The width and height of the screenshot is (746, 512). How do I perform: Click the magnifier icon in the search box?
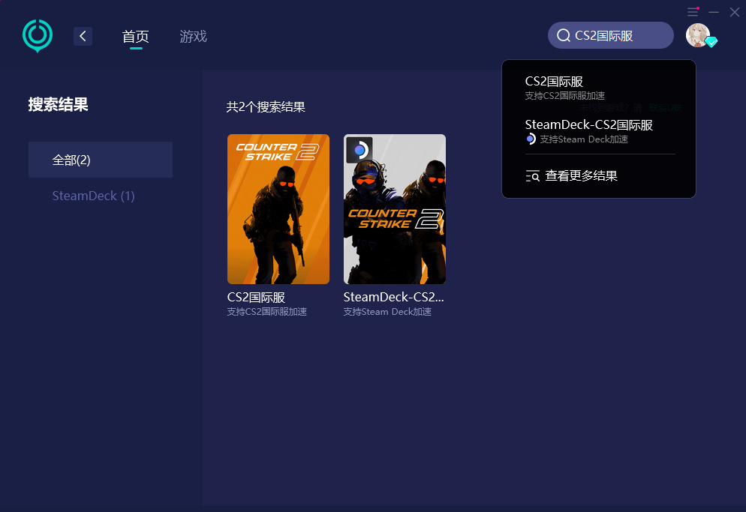pyautogui.click(x=563, y=35)
